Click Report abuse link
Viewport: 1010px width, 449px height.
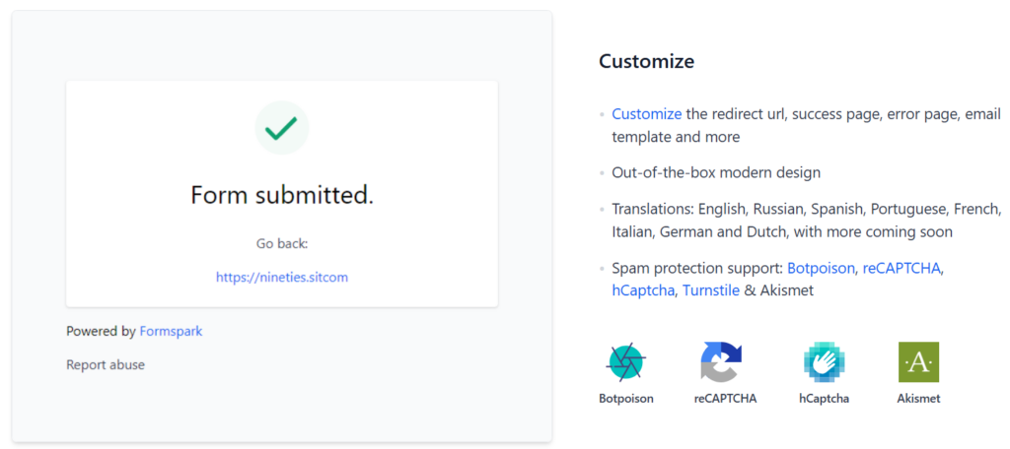pos(106,364)
